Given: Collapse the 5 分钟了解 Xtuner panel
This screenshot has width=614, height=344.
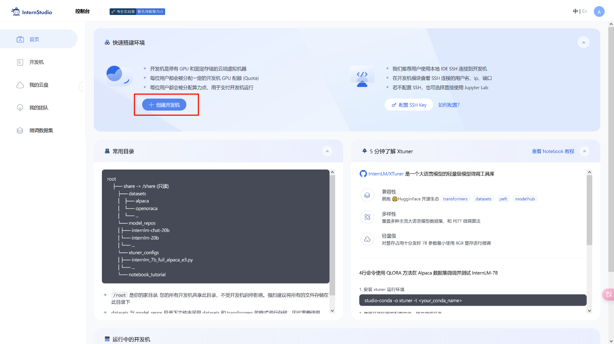Looking at the screenshot, I should click(585, 151).
